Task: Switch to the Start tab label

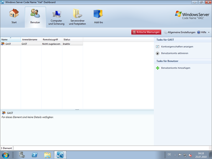Action: click(14, 22)
